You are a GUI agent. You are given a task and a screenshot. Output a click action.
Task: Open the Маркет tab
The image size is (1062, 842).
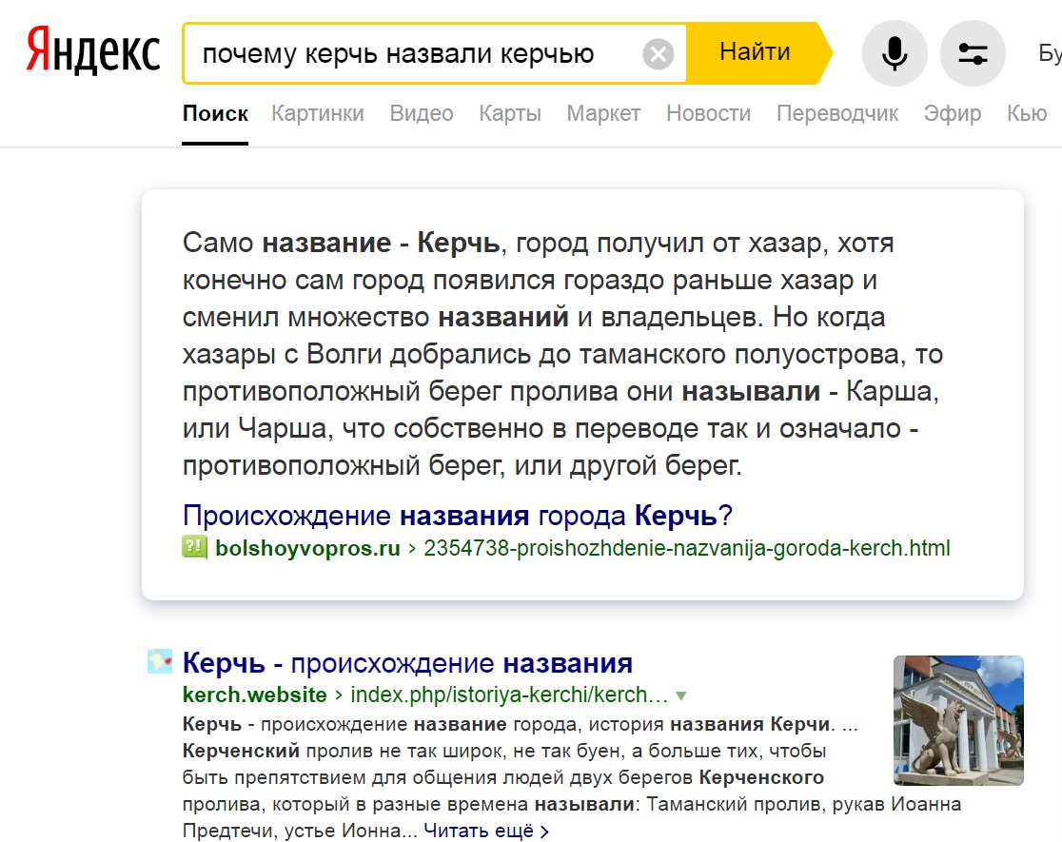pos(603,113)
